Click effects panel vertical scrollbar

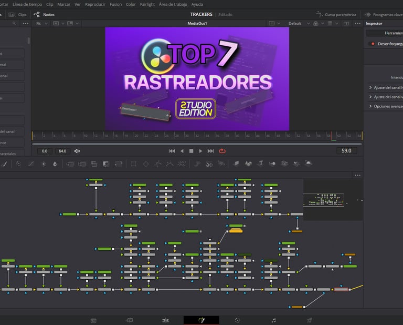[28, 40]
